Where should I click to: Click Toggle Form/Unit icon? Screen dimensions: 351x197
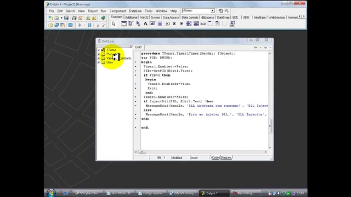[63, 25]
